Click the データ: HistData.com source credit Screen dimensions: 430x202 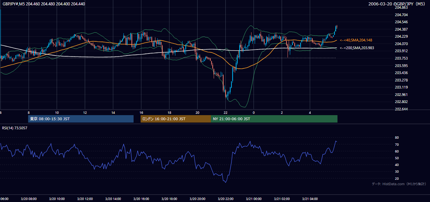tap(399, 184)
